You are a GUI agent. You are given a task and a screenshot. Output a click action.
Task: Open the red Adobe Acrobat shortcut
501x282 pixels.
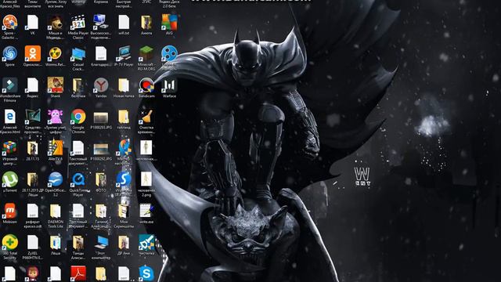[x=78, y=273]
